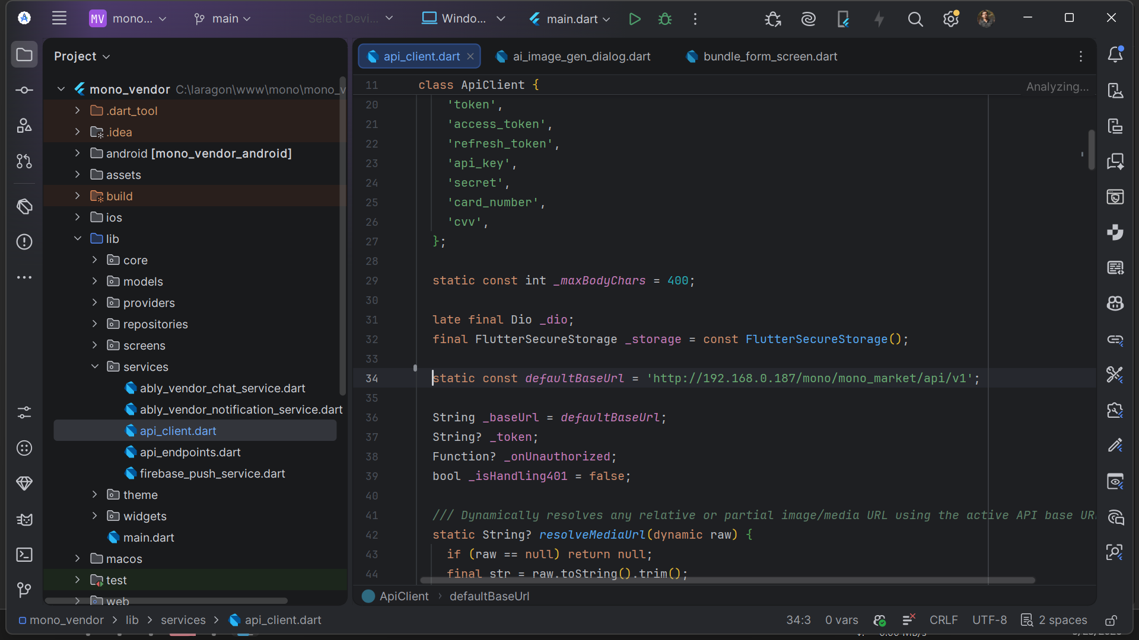Open the Project tool window folder icon
The height and width of the screenshot is (640, 1139).
point(24,55)
